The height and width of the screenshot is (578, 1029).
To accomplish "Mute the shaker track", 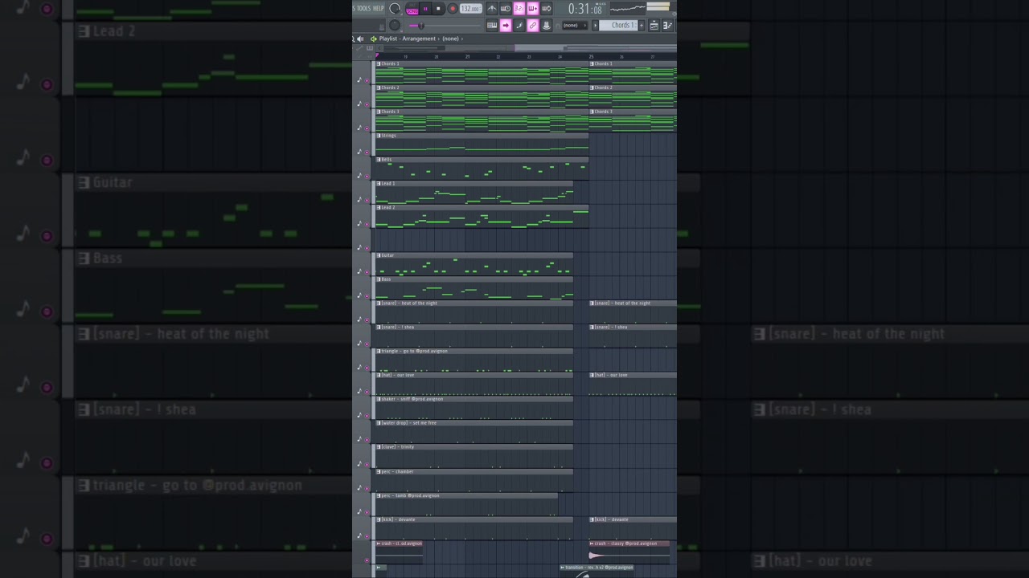I will pyautogui.click(x=367, y=417).
